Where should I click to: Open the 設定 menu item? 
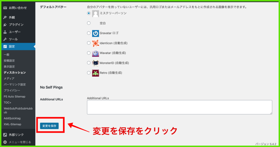[18, 46]
